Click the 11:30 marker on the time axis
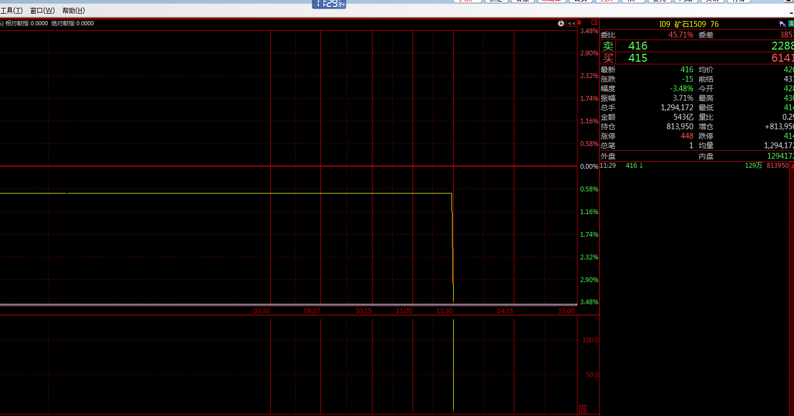This screenshot has width=794, height=416. tap(445, 311)
